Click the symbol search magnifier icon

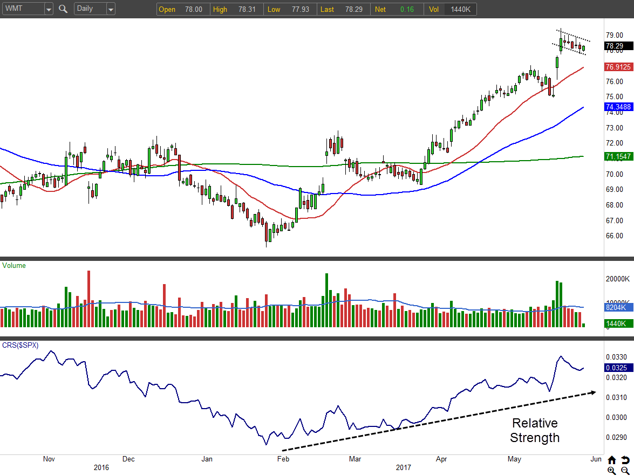(x=63, y=9)
